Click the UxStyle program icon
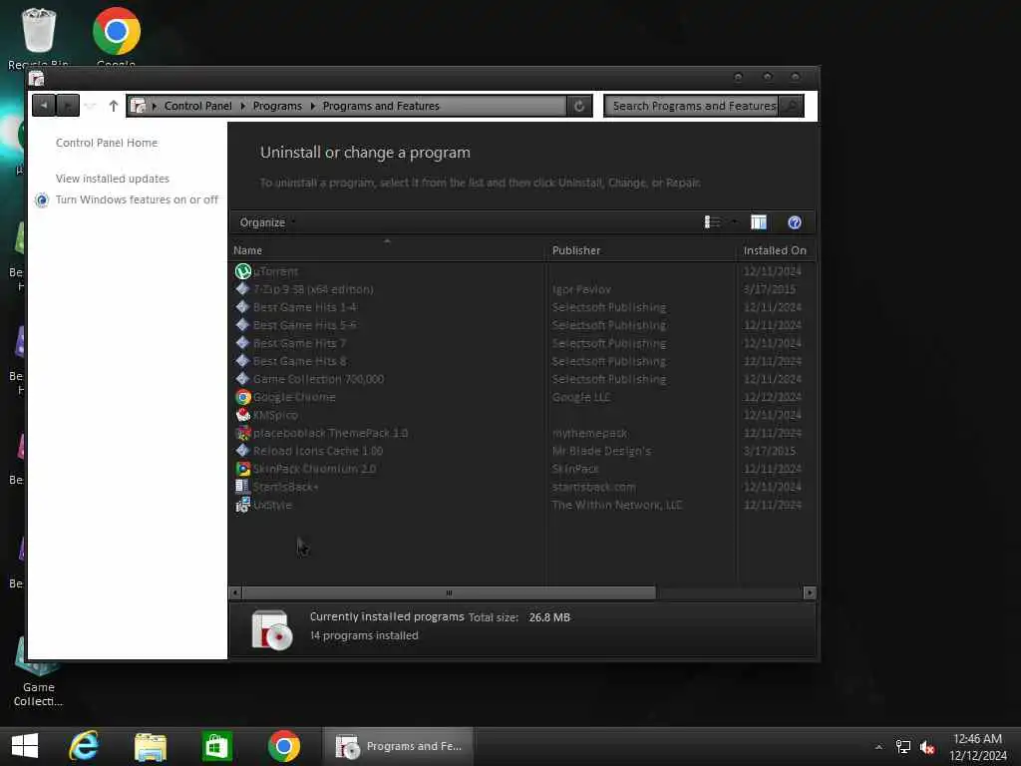 [x=243, y=505]
